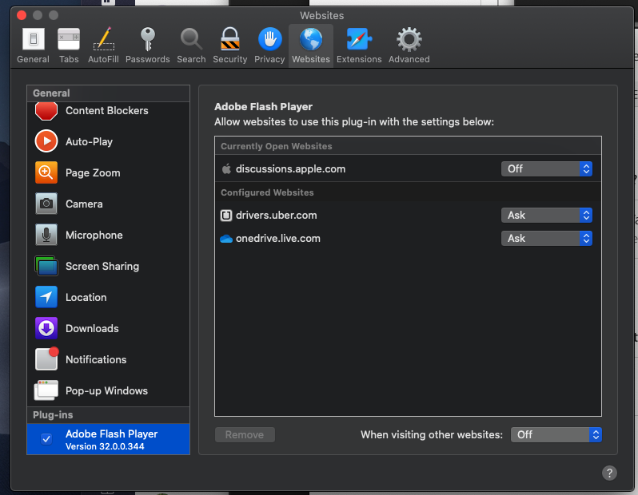
Task: Switch to the Privacy tab label
Action: [269, 59]
